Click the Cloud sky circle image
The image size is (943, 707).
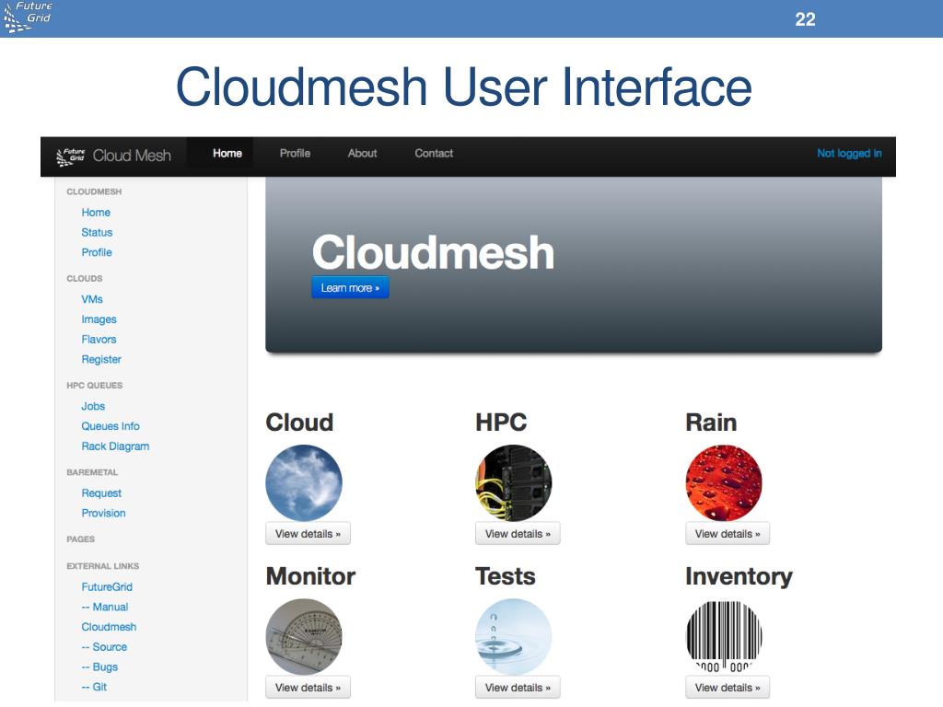click(304, 482)
